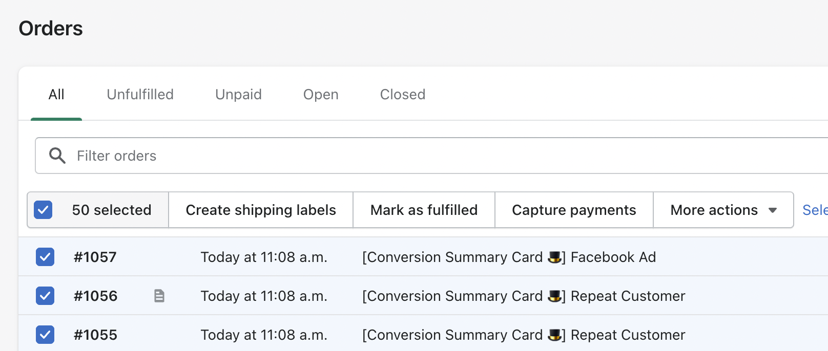Open the note icon on order #1056
Viewport: 828px width, 351px height.
pos(159,296)
